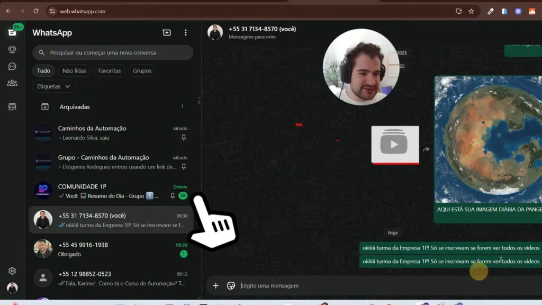This screenshot has width=542, height=305.
Task: Select the Tudo filter tab
Action: pos(43,71)
